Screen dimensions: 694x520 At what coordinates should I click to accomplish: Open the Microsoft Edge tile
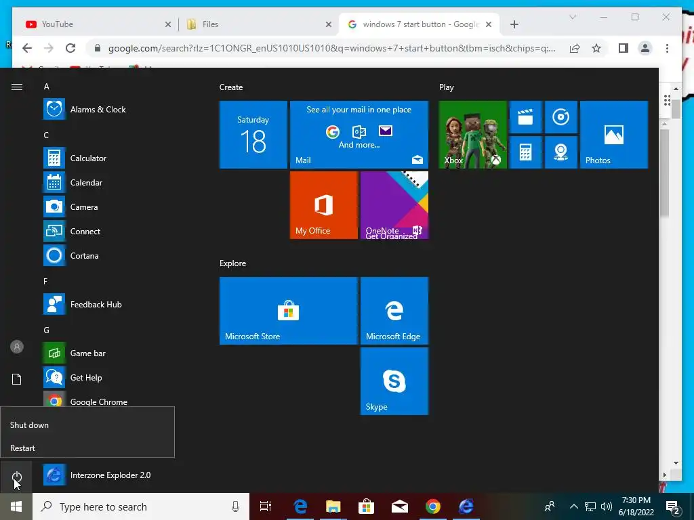point(394,310)
